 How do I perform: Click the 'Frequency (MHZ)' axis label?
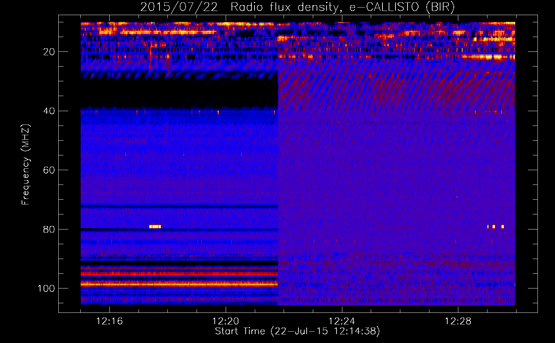(x=26, y=165)
